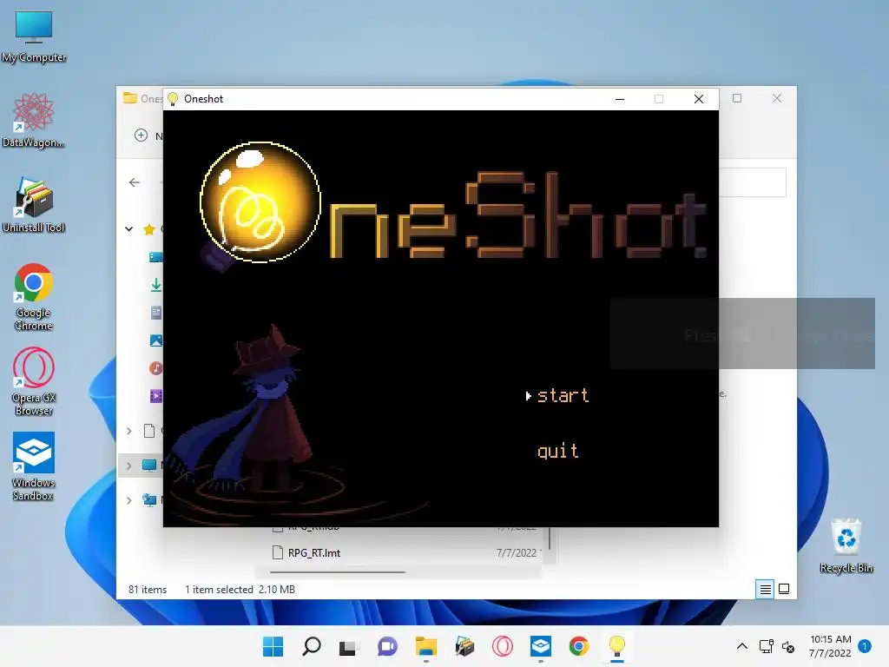Click the vertical scrollbar in the file list

[x=549, y=538]
